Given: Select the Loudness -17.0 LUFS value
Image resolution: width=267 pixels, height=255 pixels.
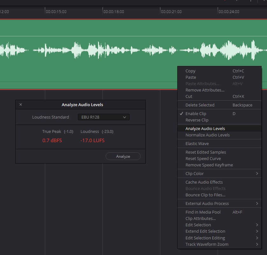Looking at the screenshot, I should tap(93, 140).
